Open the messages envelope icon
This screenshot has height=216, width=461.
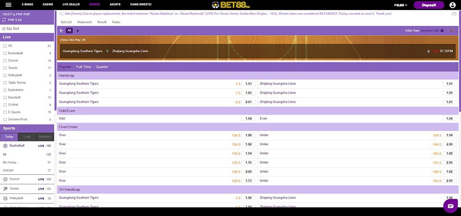point(454,14)
